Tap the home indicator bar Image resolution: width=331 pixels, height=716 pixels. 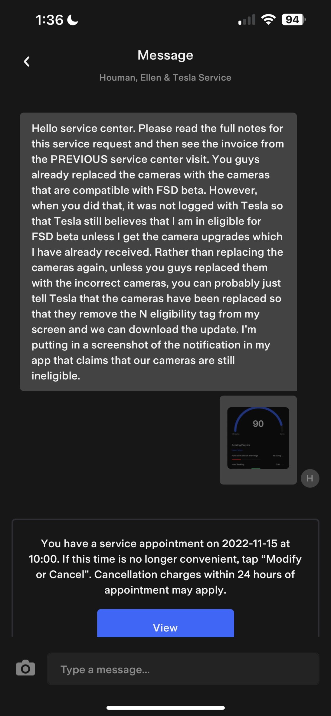click(x=165, y=708)
